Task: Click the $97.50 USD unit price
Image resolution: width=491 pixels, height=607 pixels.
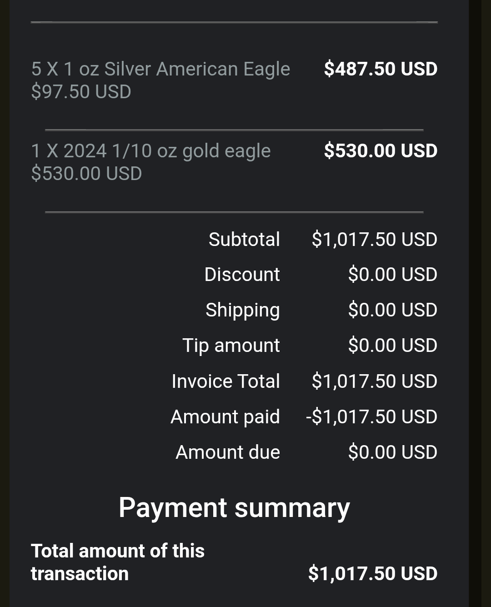Action: click(x=81, y=92)
